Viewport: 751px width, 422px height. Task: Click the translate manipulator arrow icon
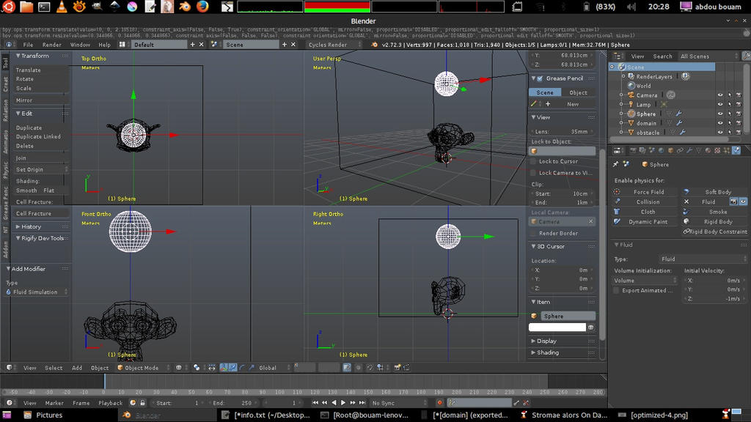(x=232, y=368)
